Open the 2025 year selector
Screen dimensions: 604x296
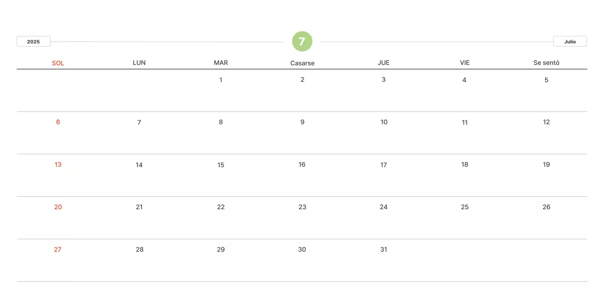tap(34, 42)
